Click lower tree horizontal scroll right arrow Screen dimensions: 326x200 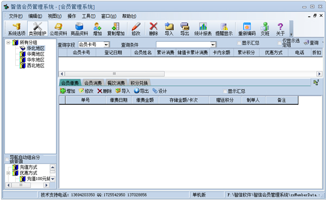click(47, 185)
